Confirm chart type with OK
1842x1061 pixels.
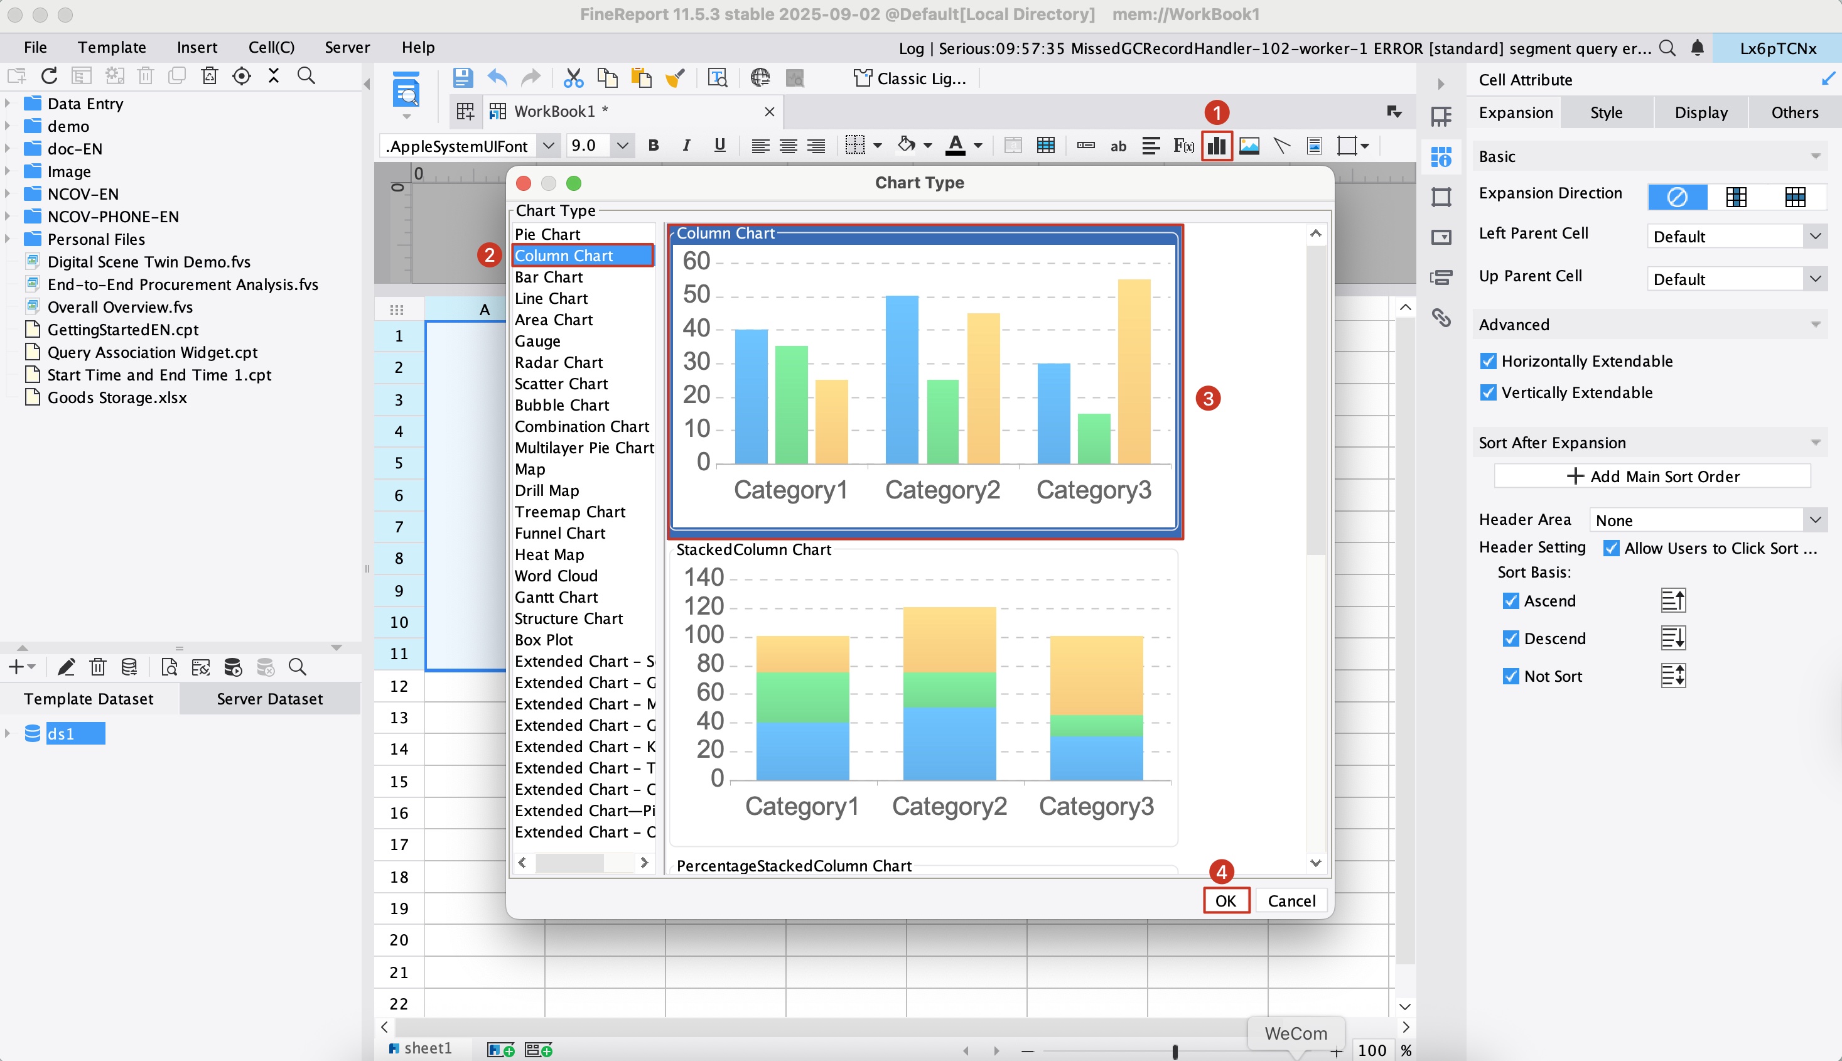[x=1225, y=900]
